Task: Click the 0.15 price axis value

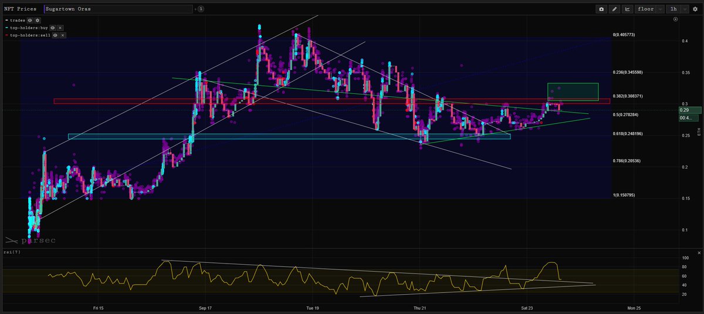Action: pos(685,198)
